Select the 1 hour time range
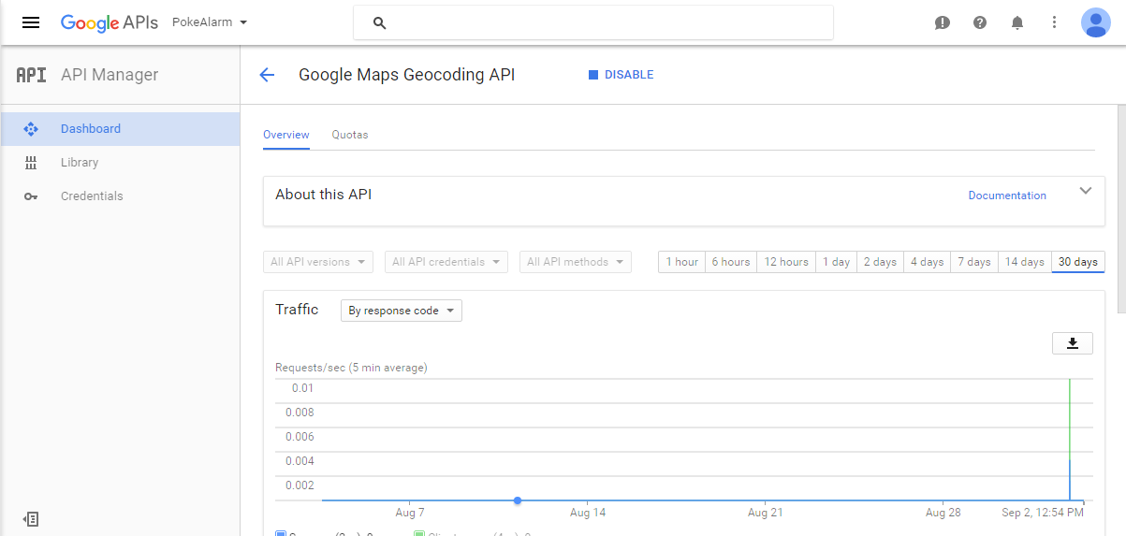Viewport: 1126px width, 536px height. tap(682, 262)
